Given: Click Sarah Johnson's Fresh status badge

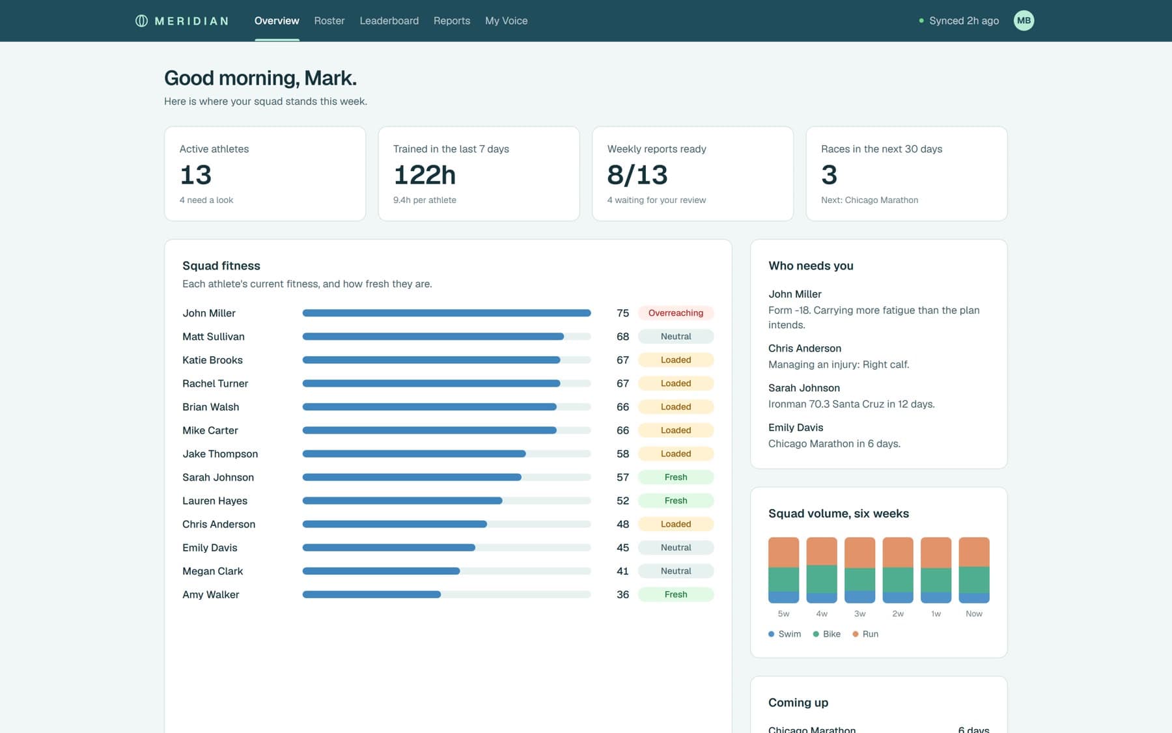Looking at the screenshot, I should (x=676, y=477).
